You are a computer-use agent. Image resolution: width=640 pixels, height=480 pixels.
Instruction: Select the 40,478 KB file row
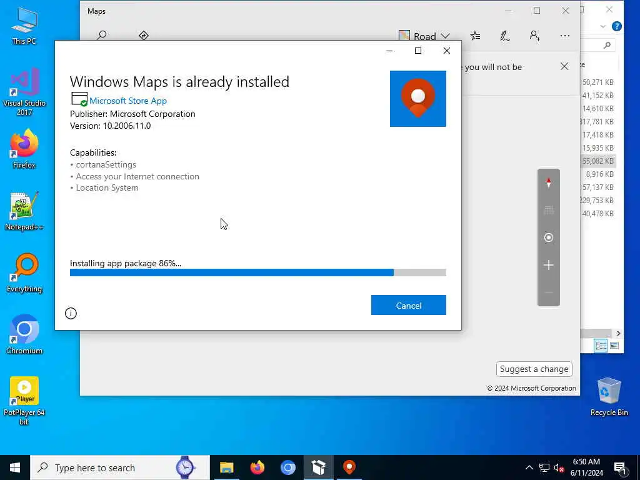[x=598, y=214]
